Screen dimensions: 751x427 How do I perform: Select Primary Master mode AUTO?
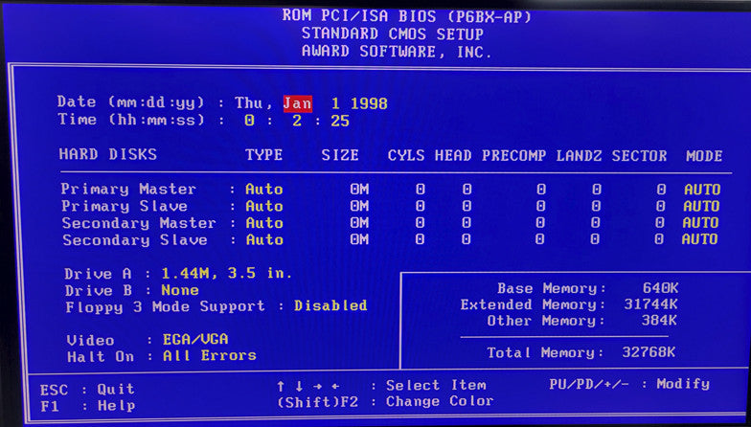coord(702,190)
